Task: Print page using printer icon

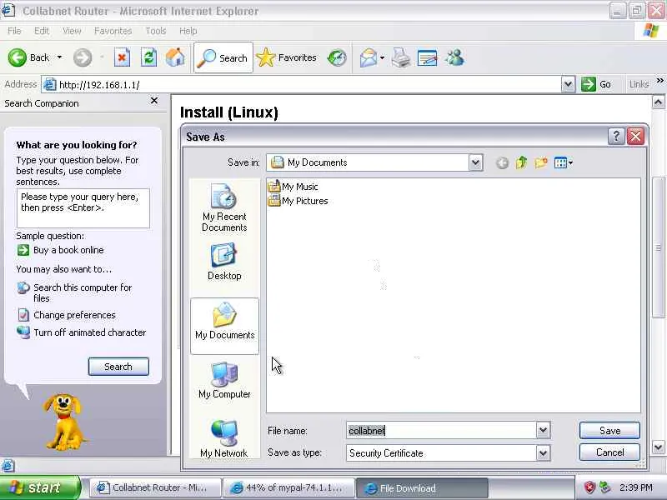Action: 401,57
